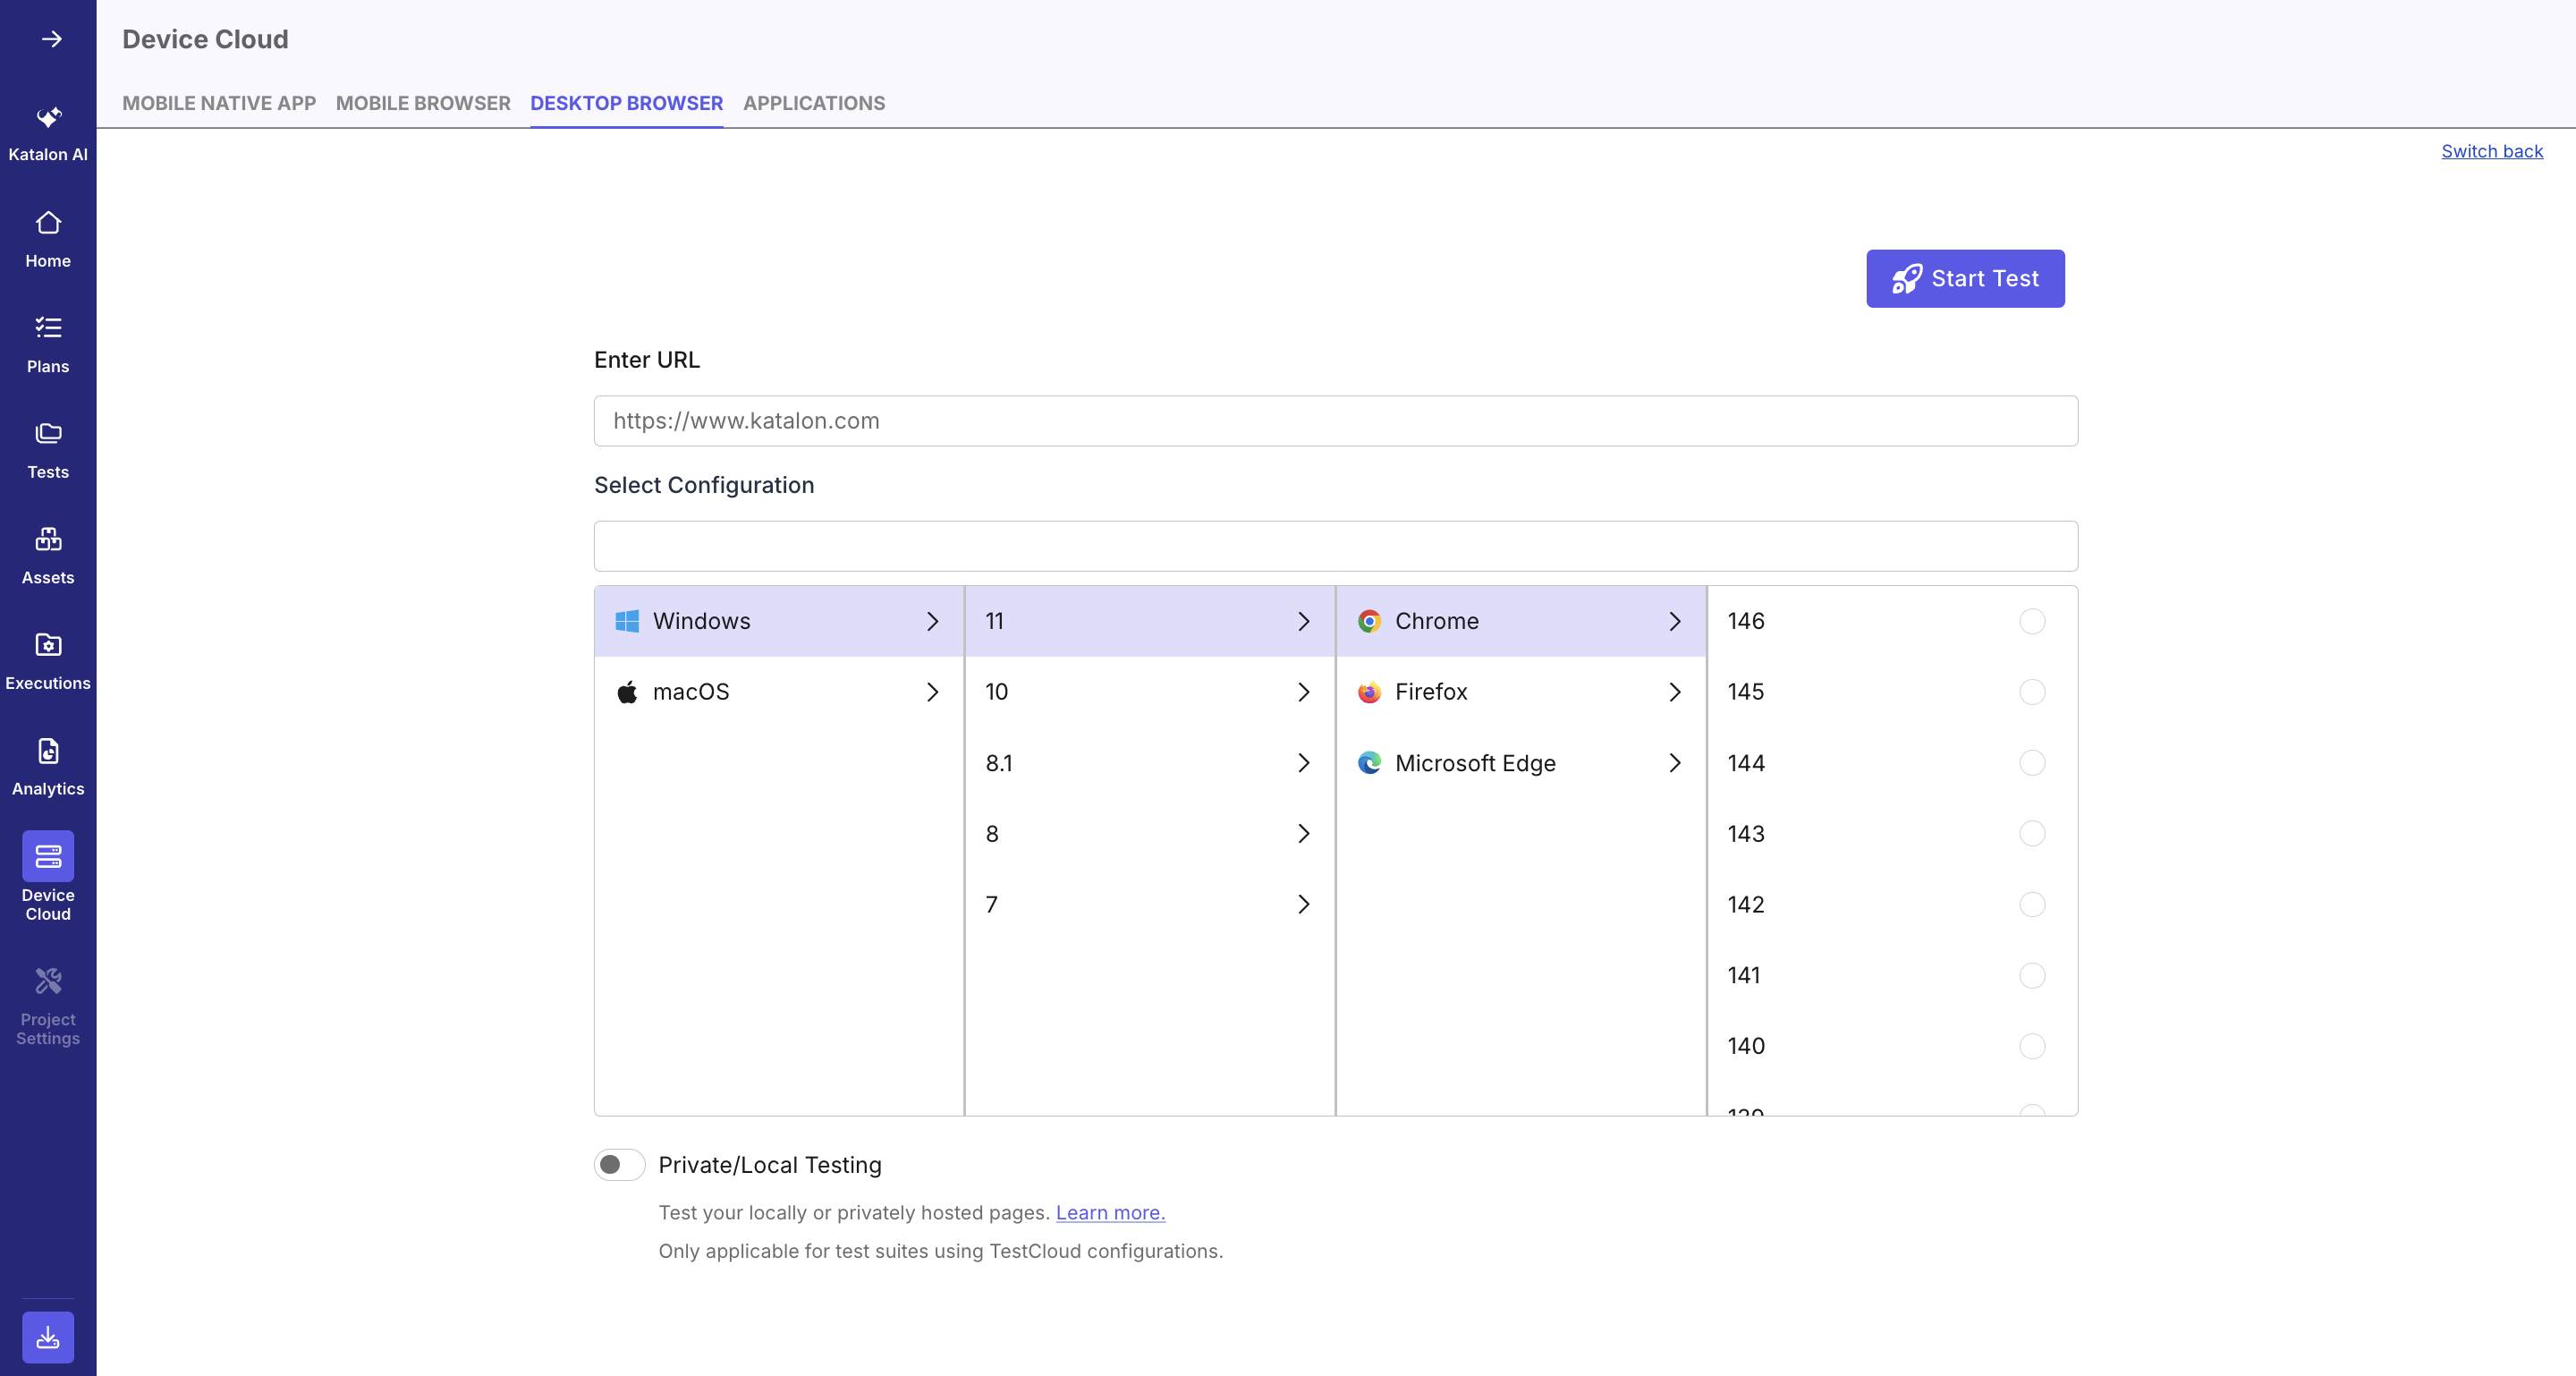2576x1376 pixels.
Task: Click the URL input field
Action: click(1335, 421)
